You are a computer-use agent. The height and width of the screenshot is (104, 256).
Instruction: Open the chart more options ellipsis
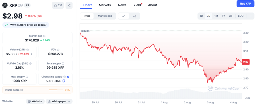pos(251,16)
